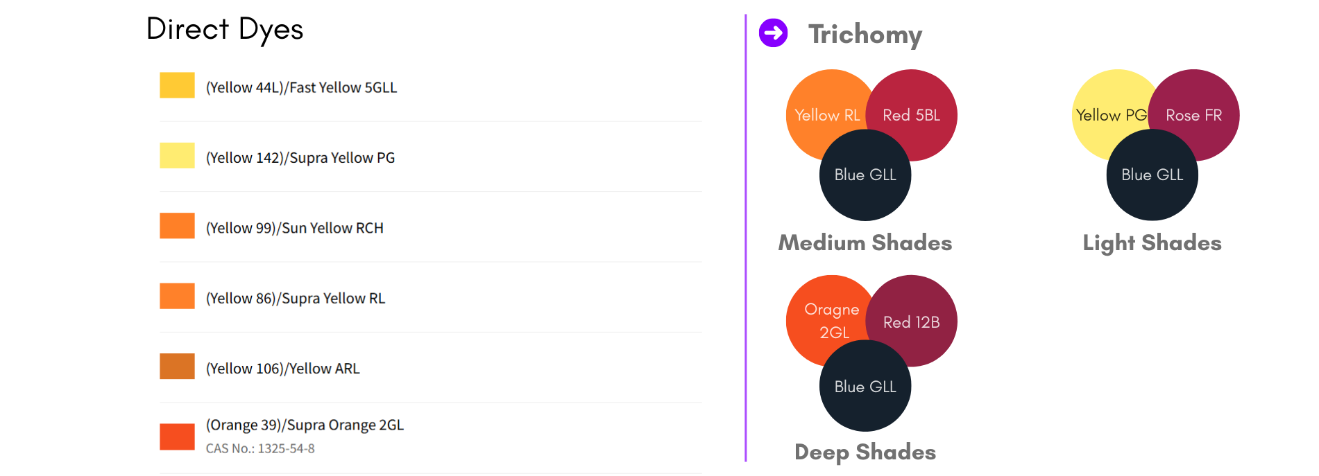Image resolution: width=1319 pixels, height=476 pixels.
Task: Click the Blue GLL circle above Deep Shades
Action: pos(865,386)
